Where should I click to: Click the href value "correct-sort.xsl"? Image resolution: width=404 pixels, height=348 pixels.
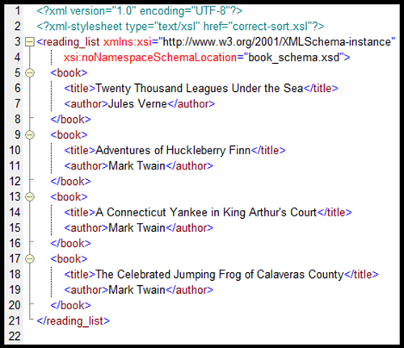pos(270,27)
